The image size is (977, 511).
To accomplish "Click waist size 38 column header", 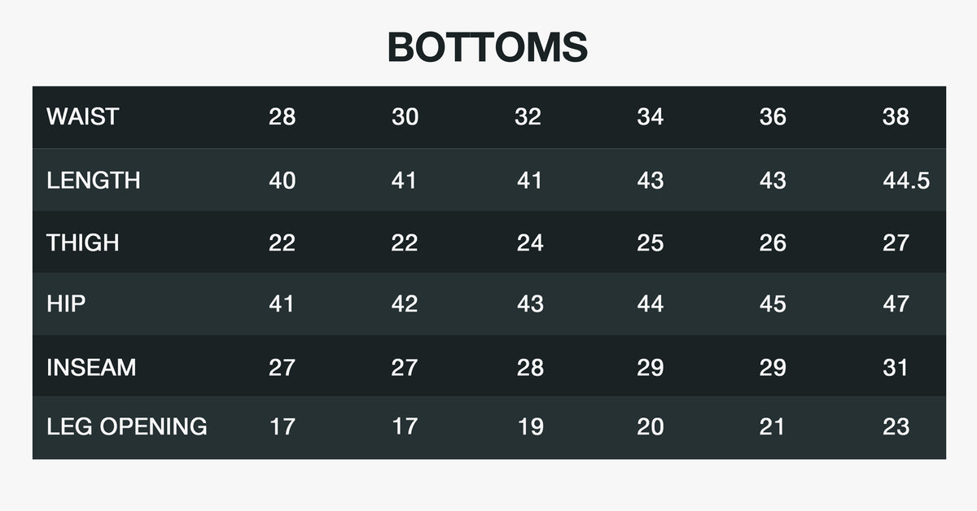I will [x=896, y=117].
